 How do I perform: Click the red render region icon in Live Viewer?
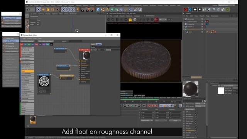(156, 20)
